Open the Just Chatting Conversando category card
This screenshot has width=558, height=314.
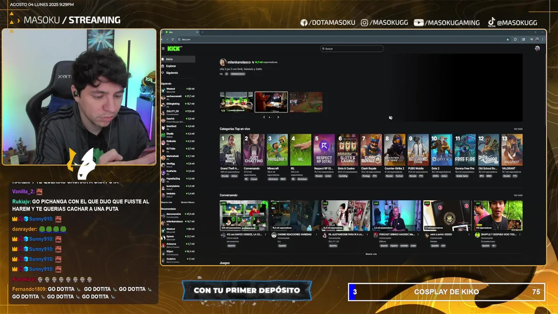click(254, 150)
